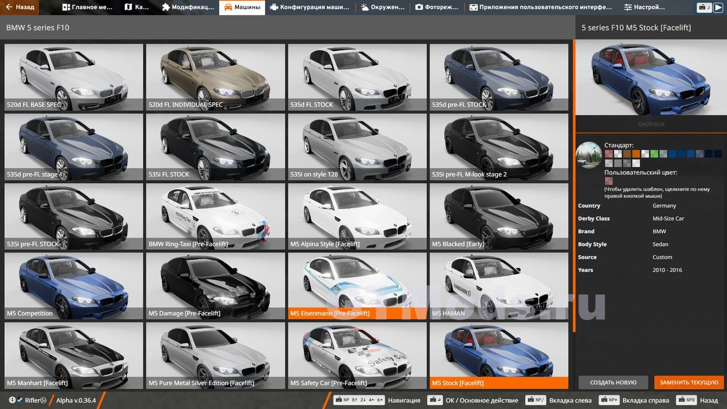
Task: Select the 520d FL INDIVIDUAL SPEC car
Action: click(216, 77)
